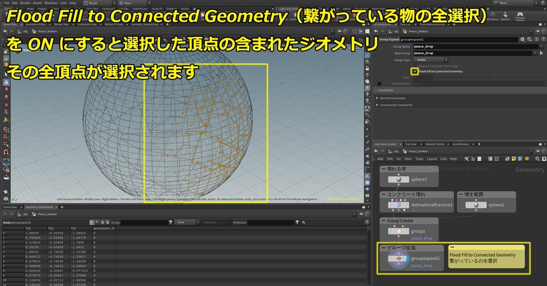Open the Layout menu in network editor
This screenshot has height=286, width=547.
click(431, 159)
